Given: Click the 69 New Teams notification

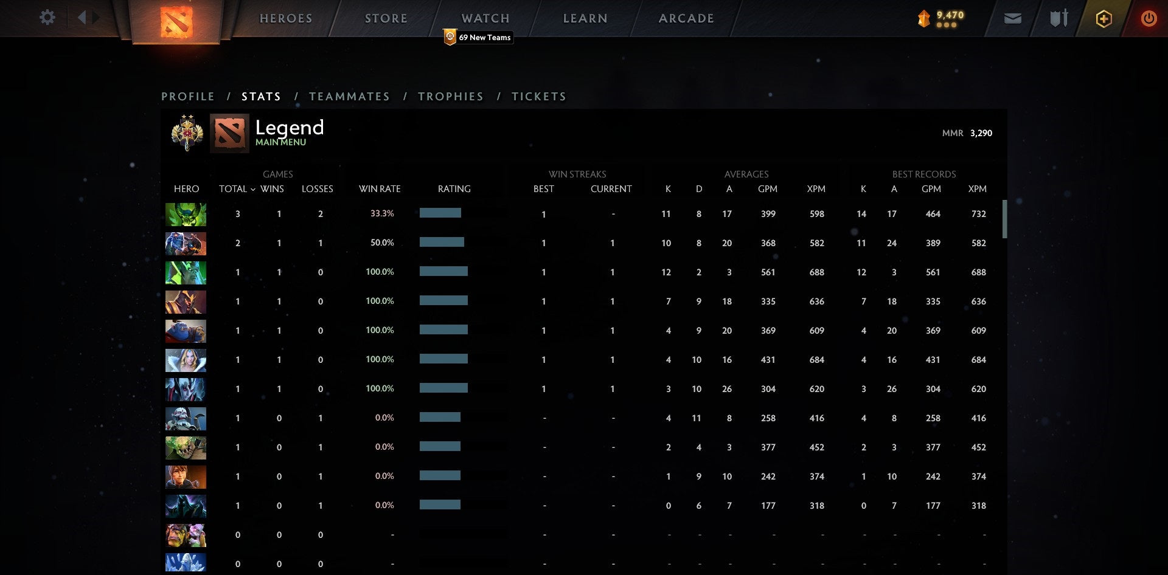Looking at the screenshot, I should click(x=478, y=37).
